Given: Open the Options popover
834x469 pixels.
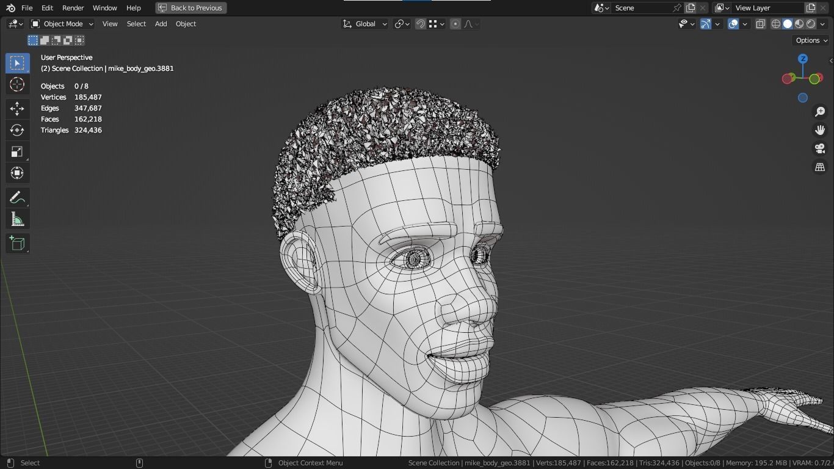Looking at the screenshot, I should click(x=811, y=40).
